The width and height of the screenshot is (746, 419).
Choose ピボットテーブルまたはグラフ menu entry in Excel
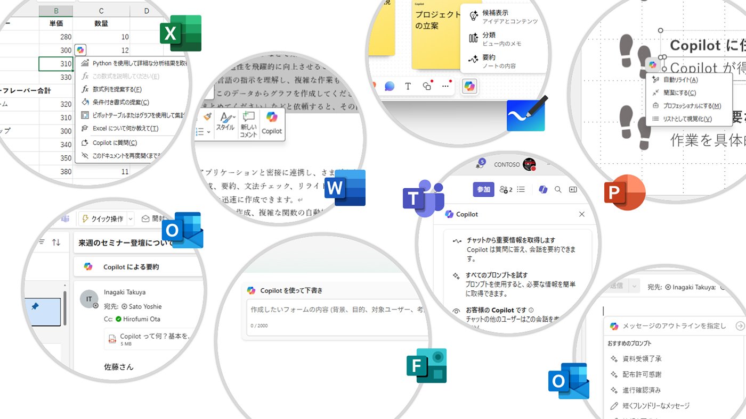click(132, 115)
